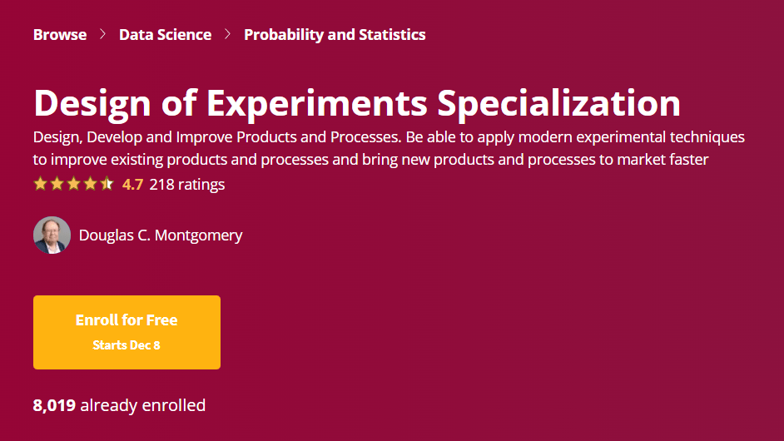The image size is (784, 441).
Task: Click the 8,019 already enrolled count
Action: point(119,405)
